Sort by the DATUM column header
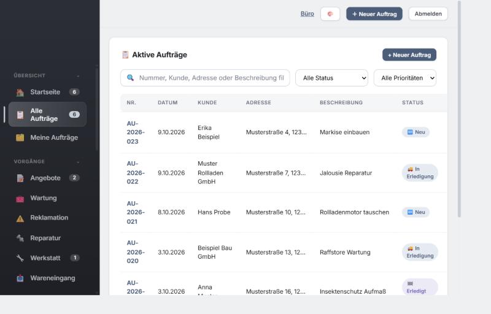 168,102
